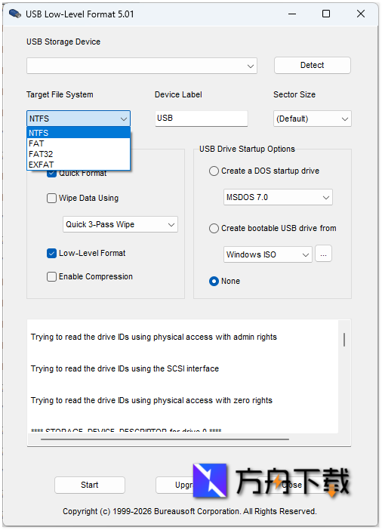Enable the Wipe Data Using checkbox
Viewport: 382px width, 530px height.
[x=51, y=198]
